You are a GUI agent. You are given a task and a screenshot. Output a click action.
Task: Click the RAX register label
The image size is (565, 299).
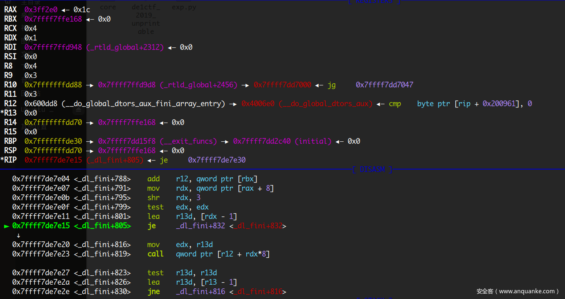(10, 9)
